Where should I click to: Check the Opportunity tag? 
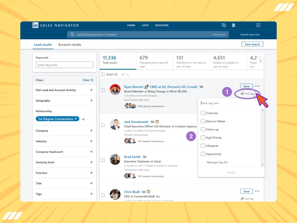203,154
